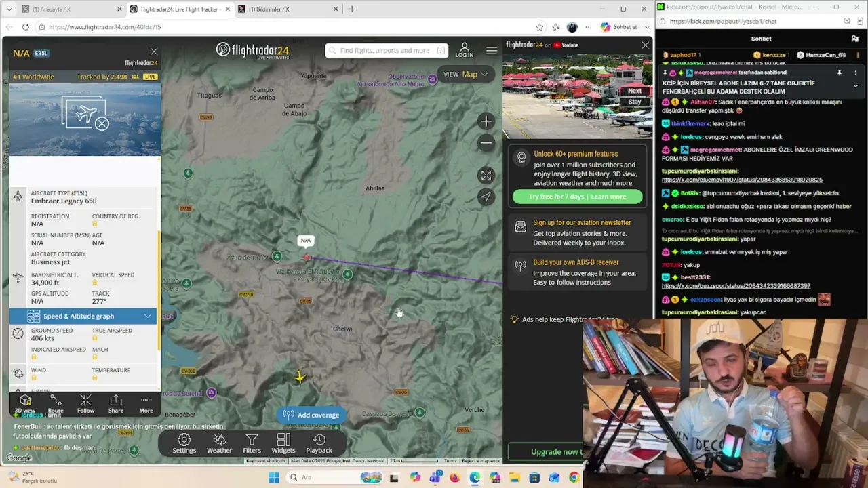Open More options in flight panel
The width and height of the screenshot is (868, 488).
pyautogui.click(x=146, y=403)
